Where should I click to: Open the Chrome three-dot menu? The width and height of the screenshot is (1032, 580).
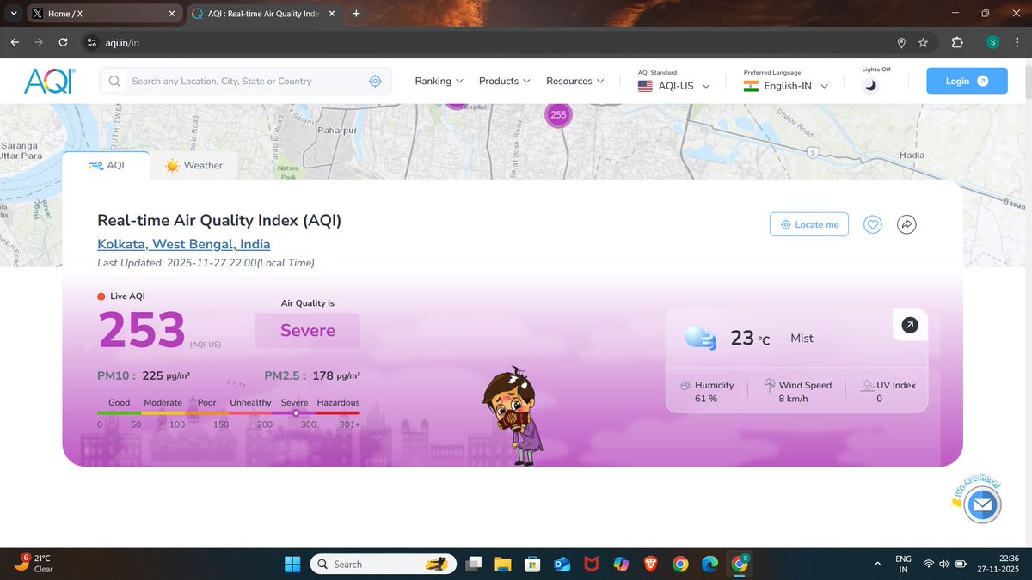click(1017, 42)
